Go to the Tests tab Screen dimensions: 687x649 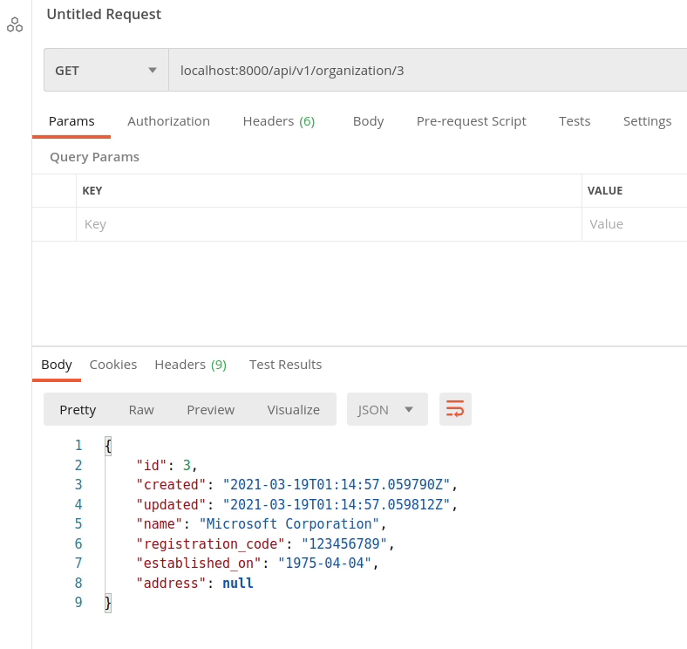tap(575, 121)
